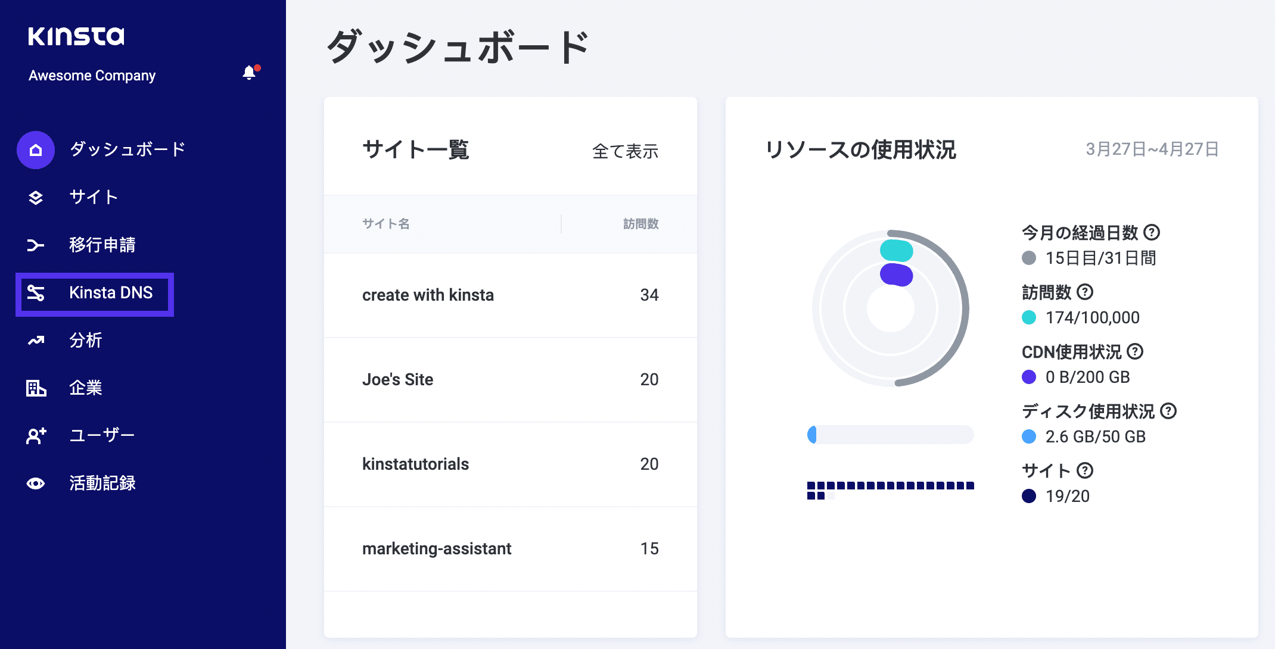Click the 企業 building icon
Image resolution: width=1275 pixels, height=649 pixels.
click(35, 388)
